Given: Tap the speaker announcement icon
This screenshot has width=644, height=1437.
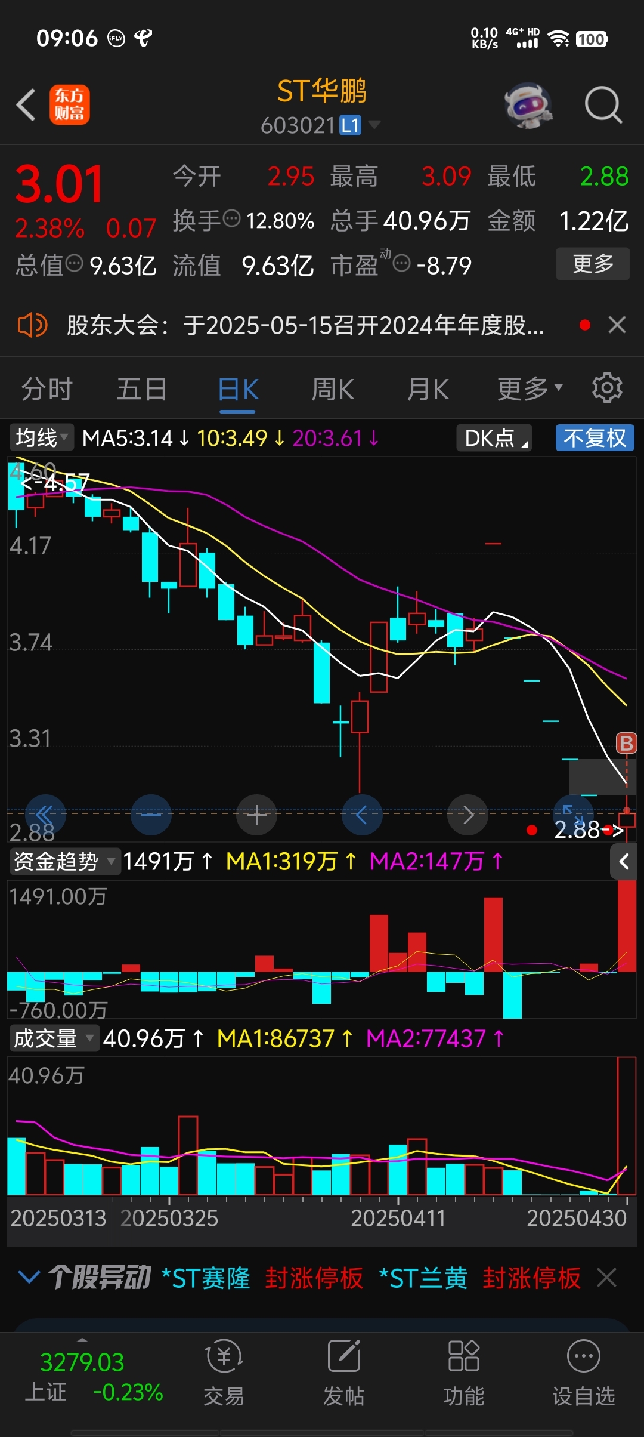Looking at the screenshot, I should click(32, 325).
